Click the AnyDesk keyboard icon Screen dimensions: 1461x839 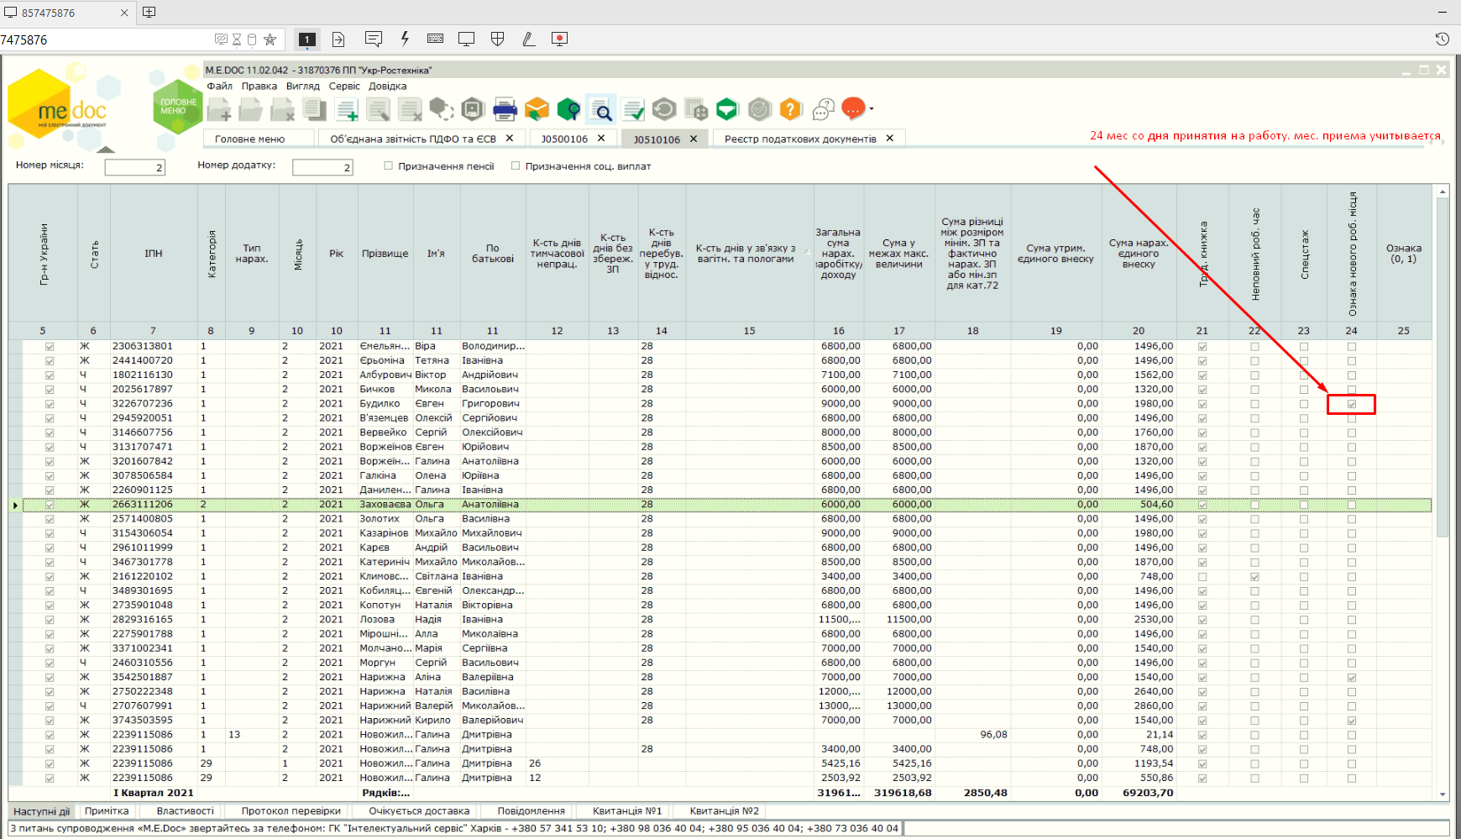pos(435,39)
